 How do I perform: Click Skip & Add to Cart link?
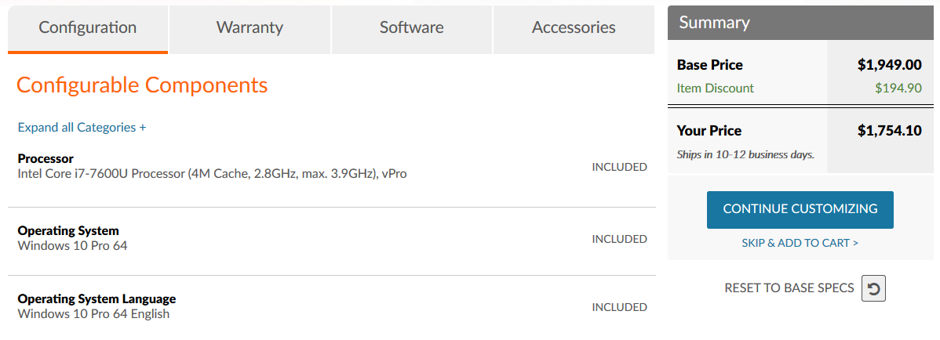800,243
